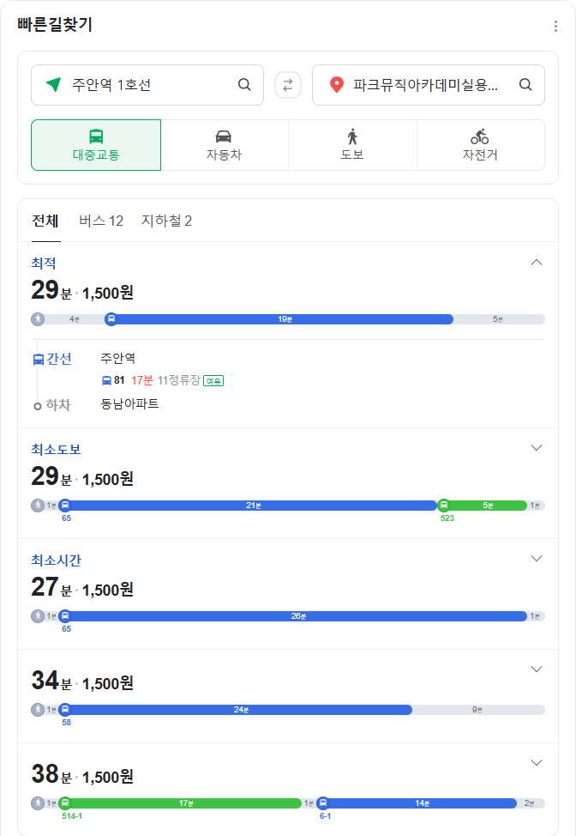Click the swap origin and destination icon
This screenshot has width=576, height=836.
tap(288, 85)
